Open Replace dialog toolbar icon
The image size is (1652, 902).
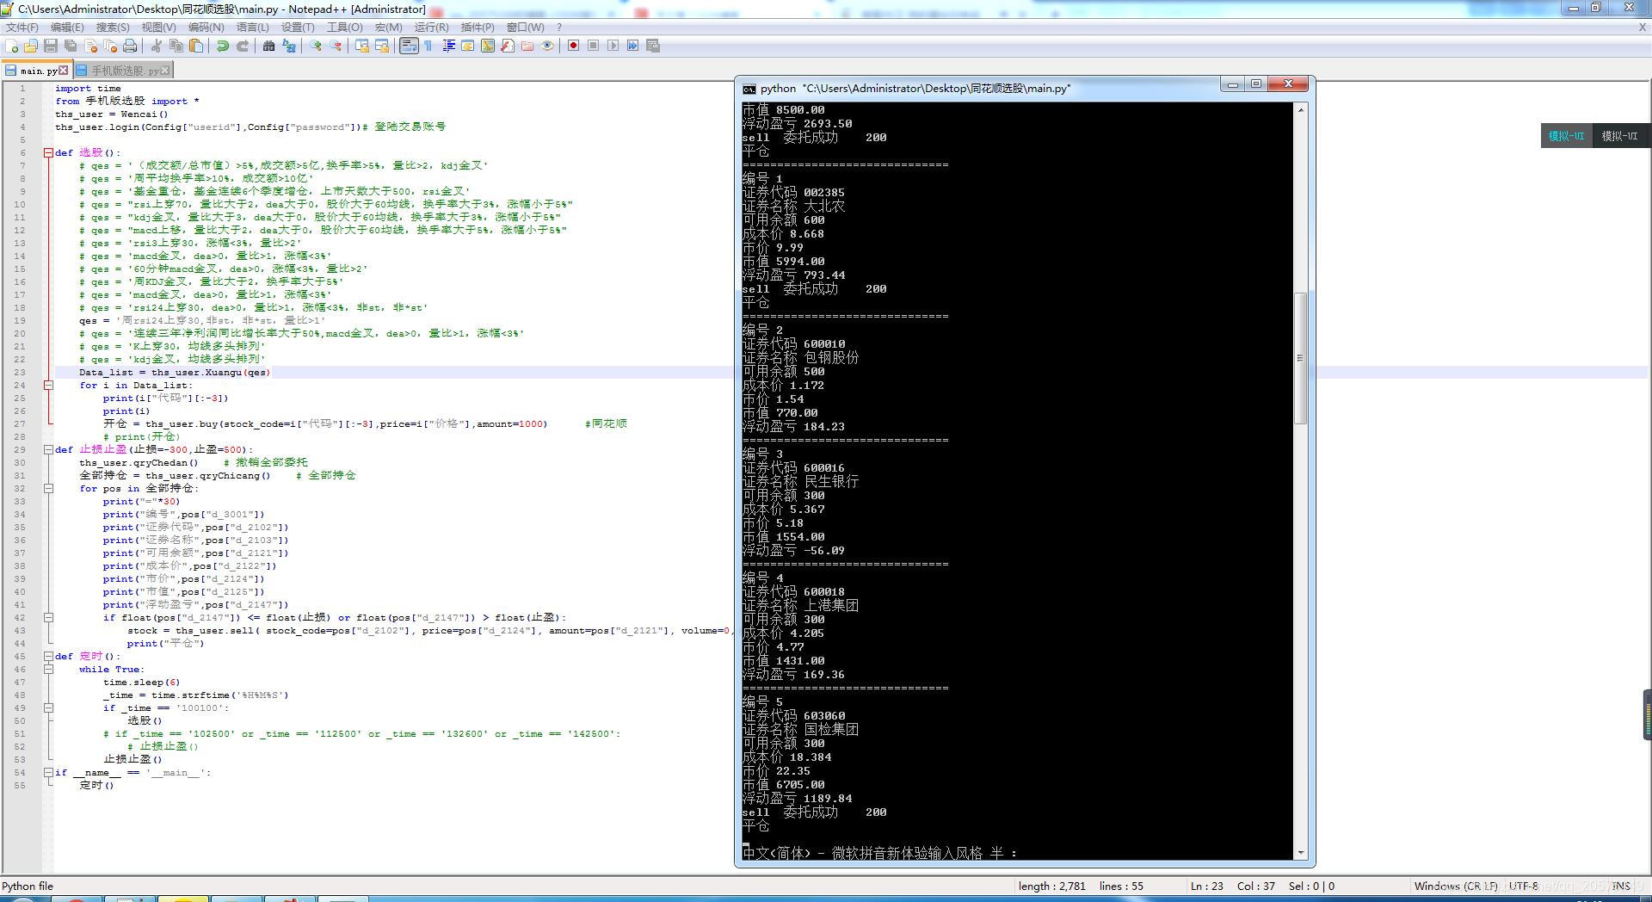coord(289,46)
